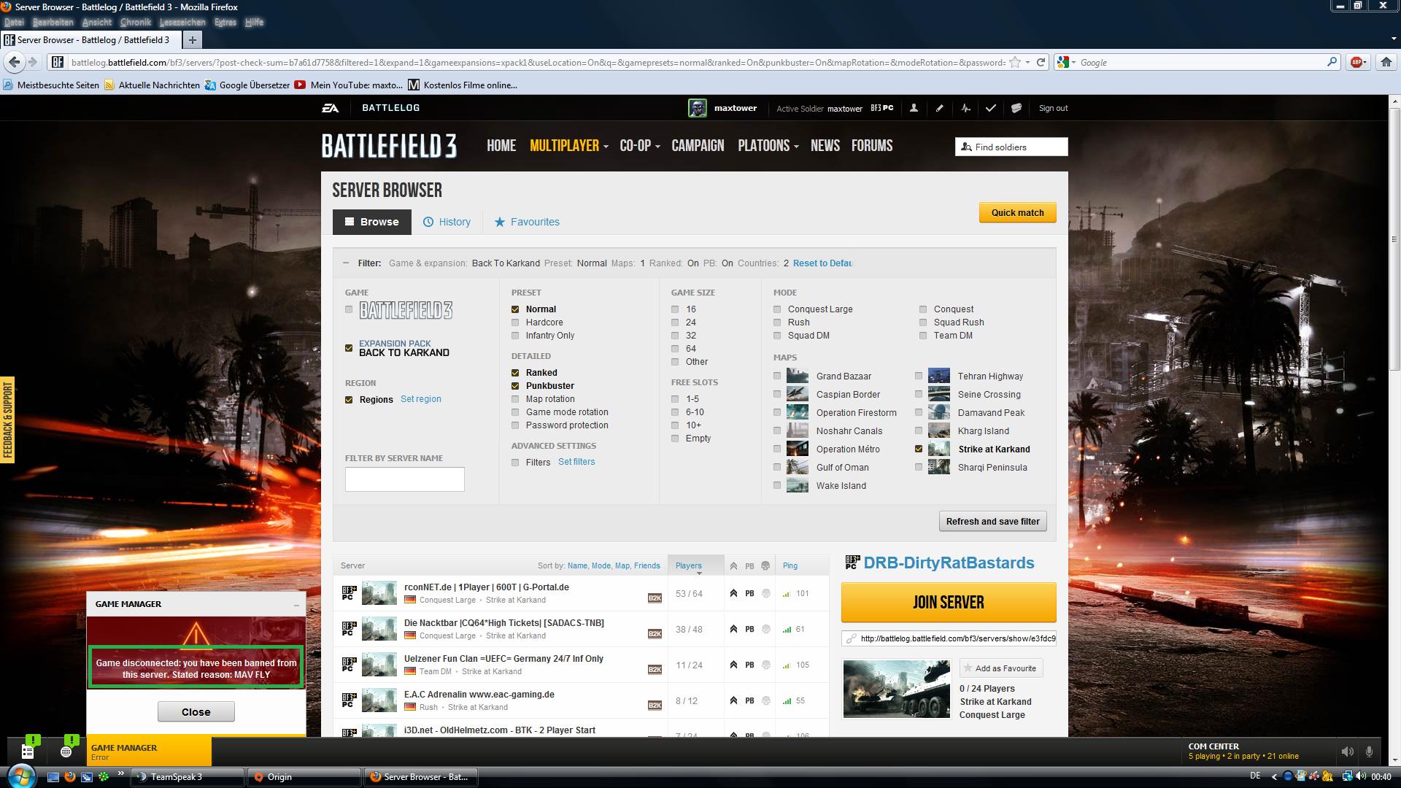Click the EA logo in Battlelog header
1401x788 pixels.
tap(331, 108)
